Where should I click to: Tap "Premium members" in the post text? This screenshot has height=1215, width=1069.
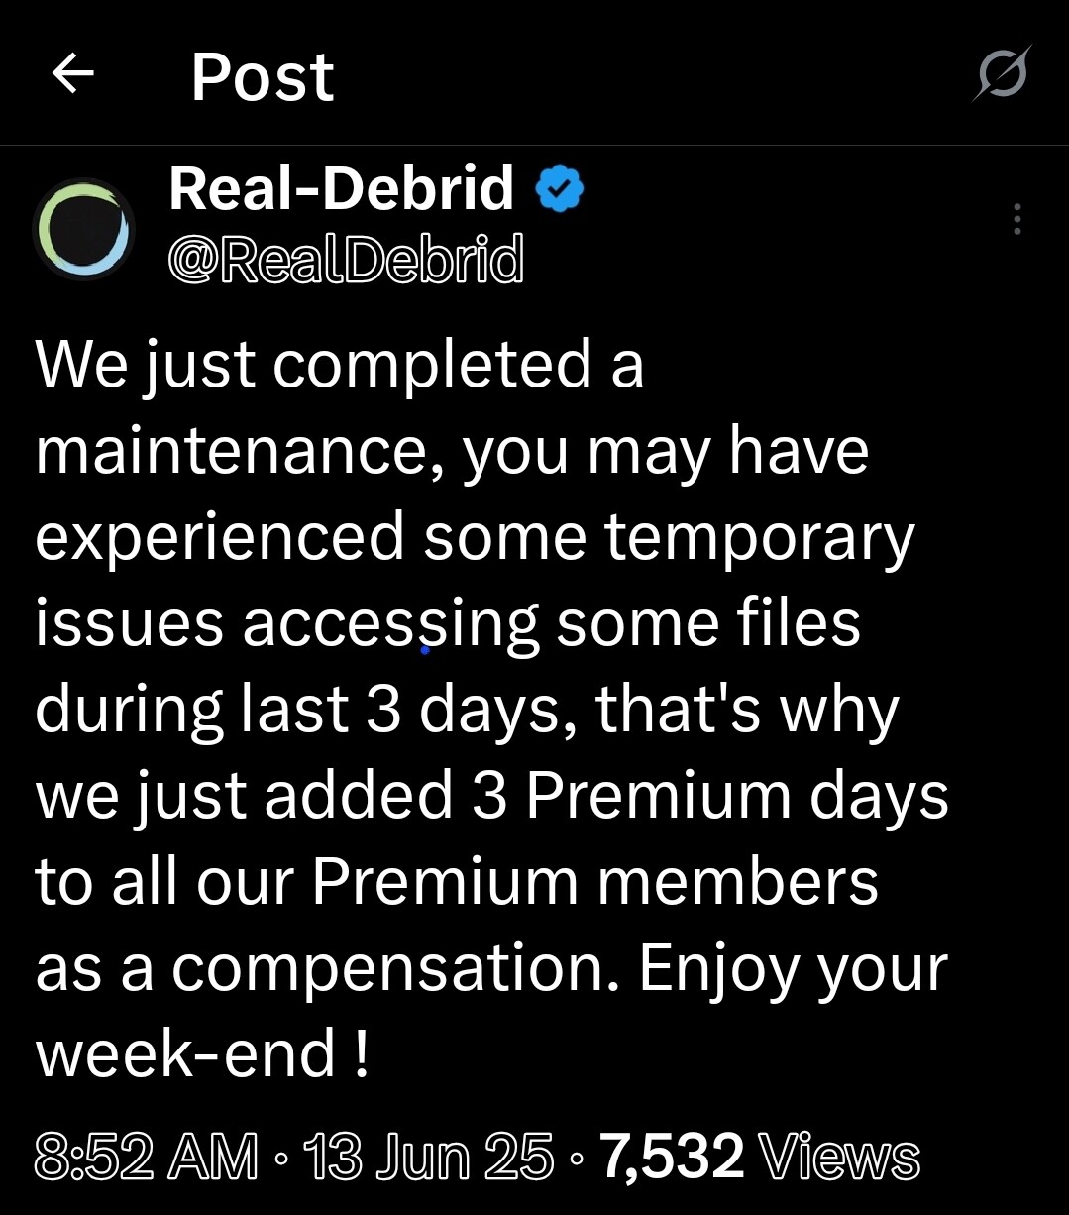click(594, 882)
